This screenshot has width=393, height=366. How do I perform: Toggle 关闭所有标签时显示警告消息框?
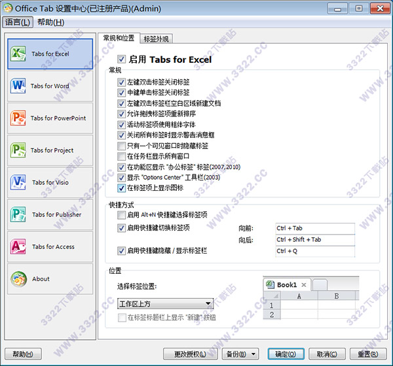pos(121,135)
